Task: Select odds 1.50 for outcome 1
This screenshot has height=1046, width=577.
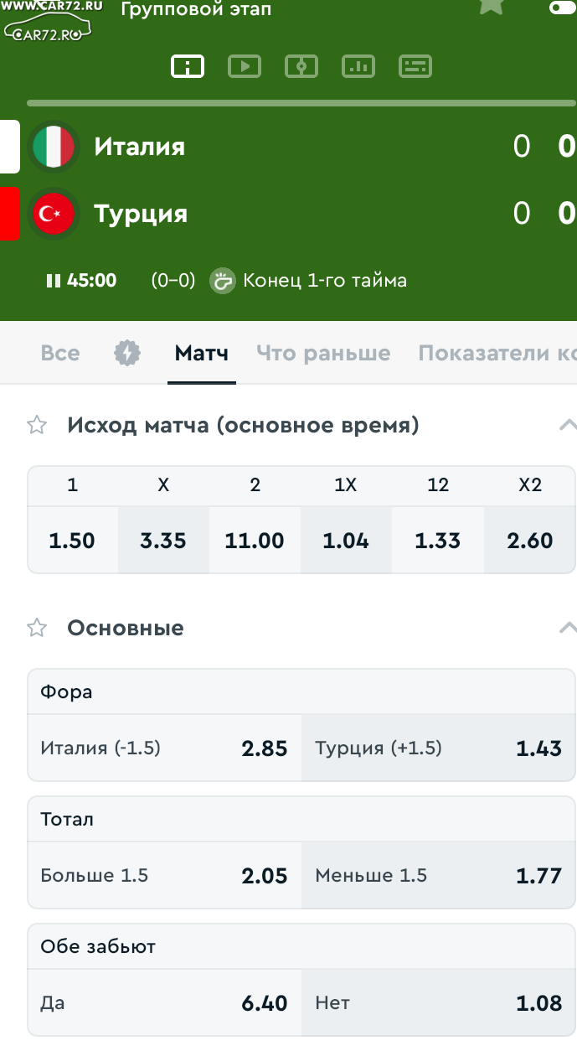Action: pos(72,541)
